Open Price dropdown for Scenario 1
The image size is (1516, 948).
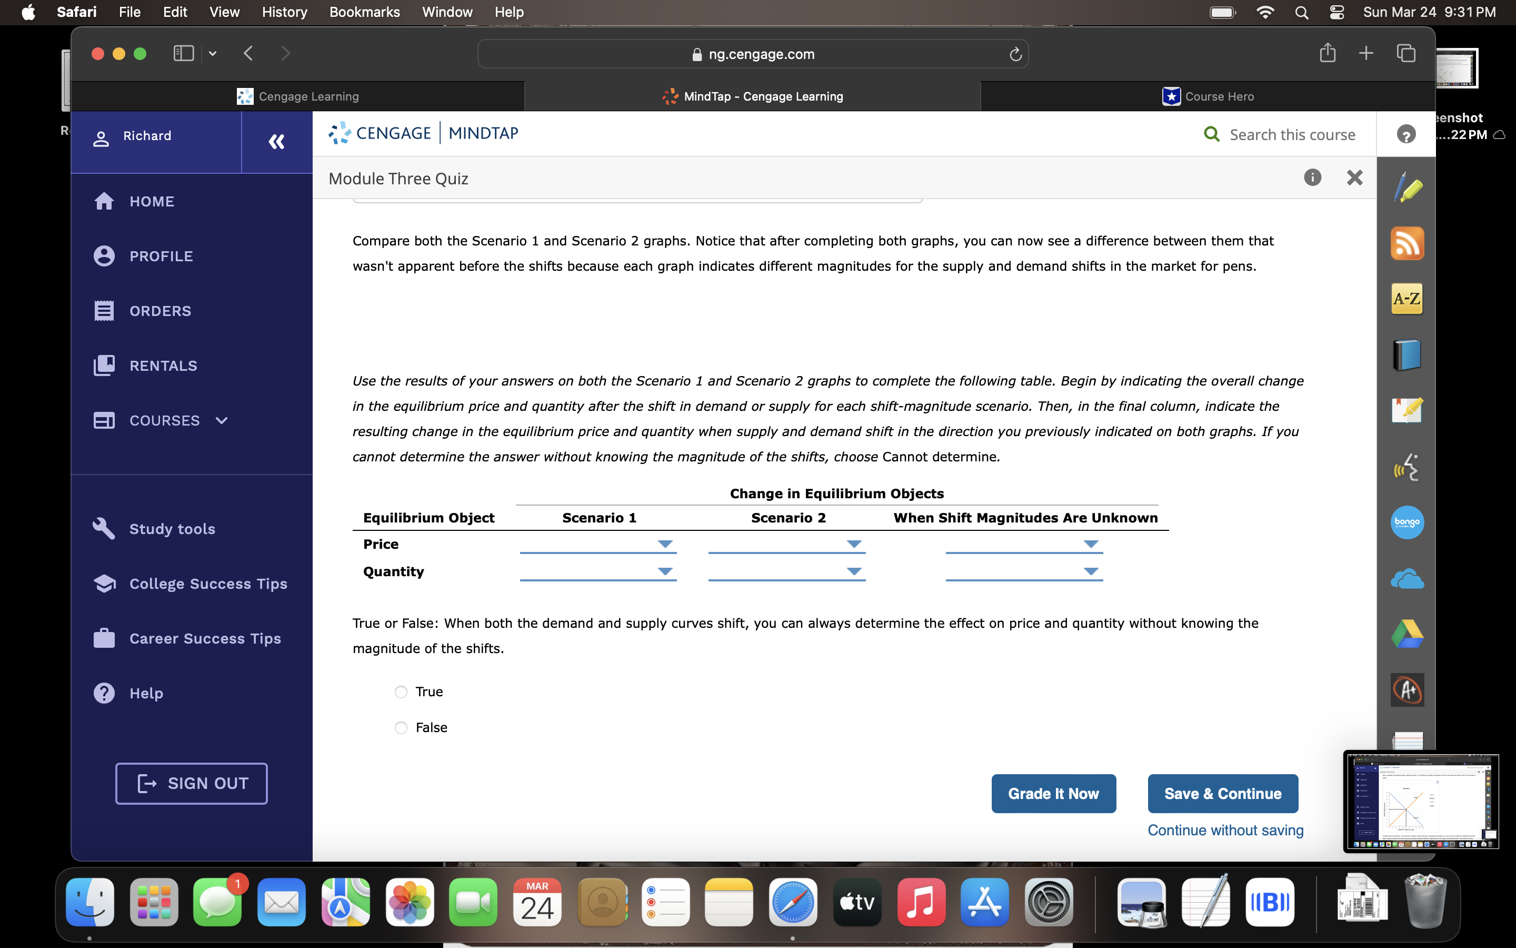(x=597, y=544)
